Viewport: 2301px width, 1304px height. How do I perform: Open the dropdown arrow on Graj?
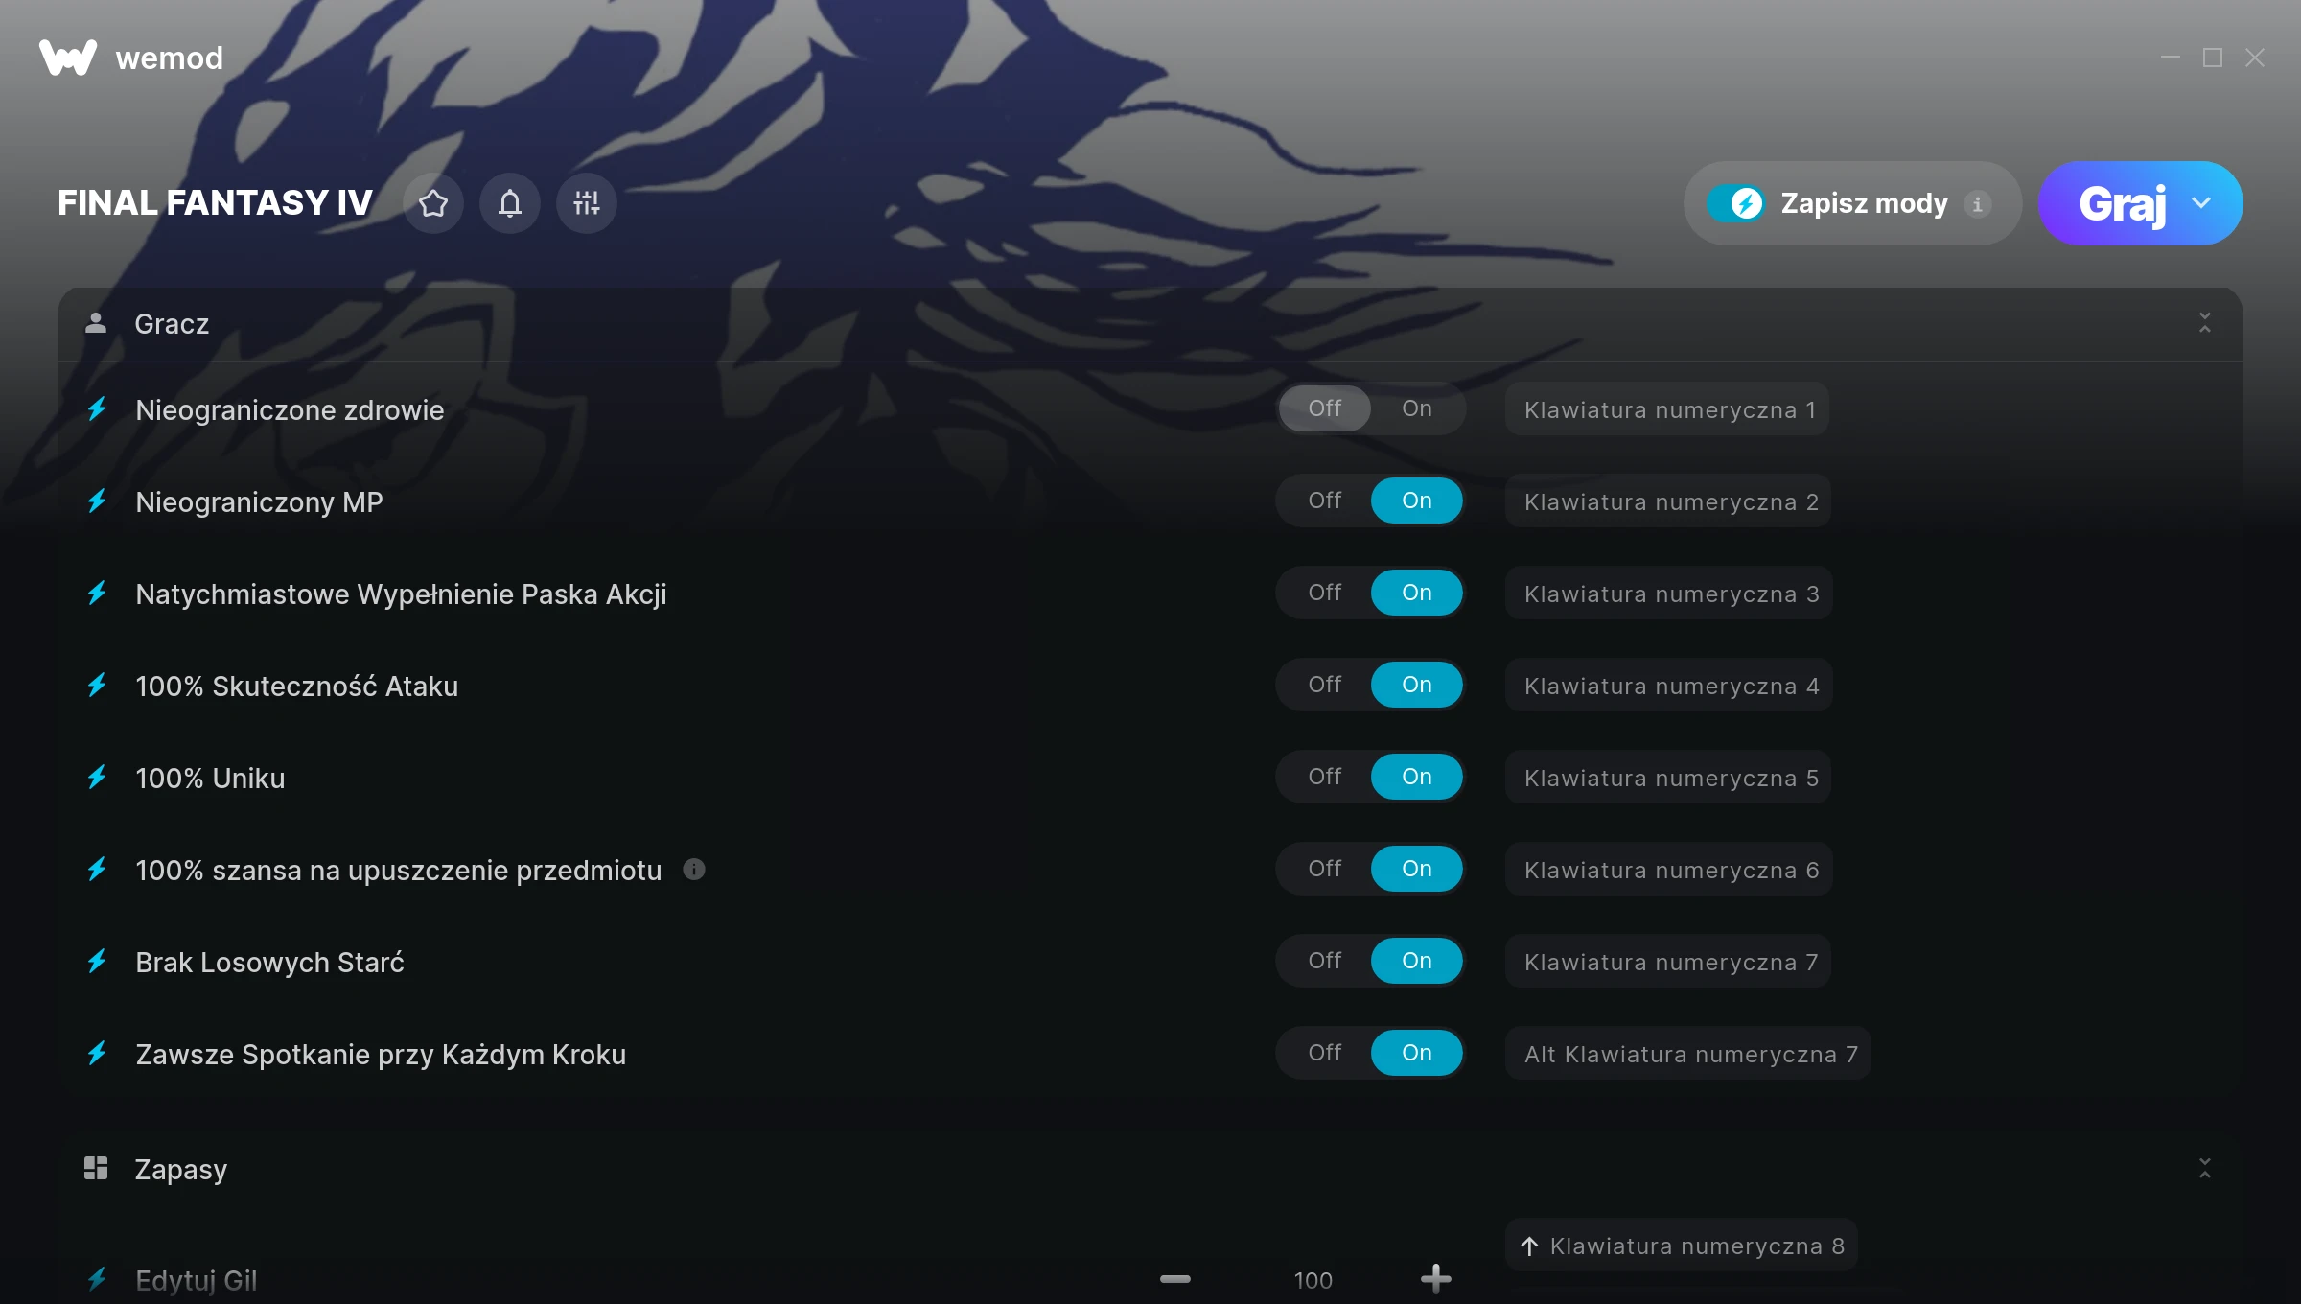coord(2202,203)
